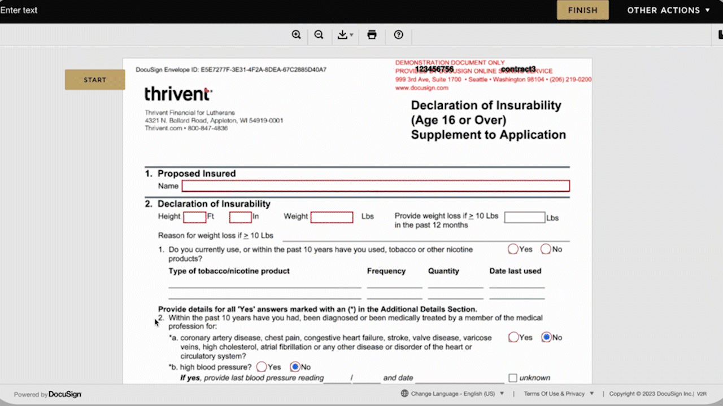Select the Zoom In magnifier icon

point(296,34)
